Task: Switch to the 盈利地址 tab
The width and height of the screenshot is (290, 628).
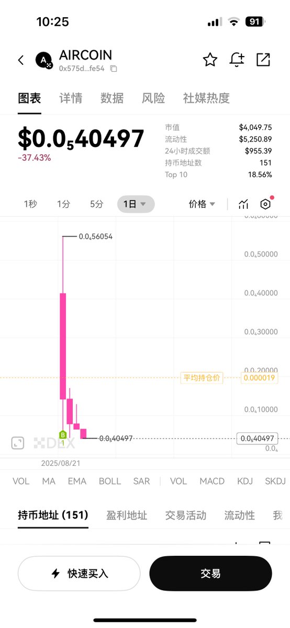Action: click(x=127, y=515)
